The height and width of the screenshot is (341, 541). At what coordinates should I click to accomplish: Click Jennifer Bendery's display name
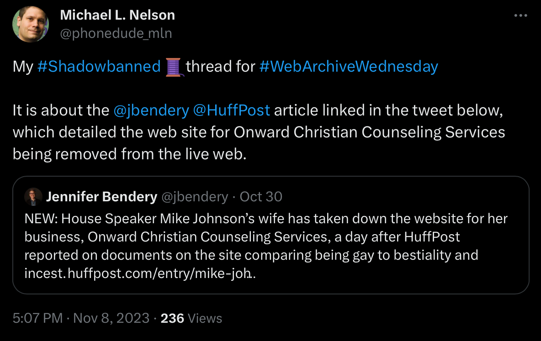coord(101,196)
